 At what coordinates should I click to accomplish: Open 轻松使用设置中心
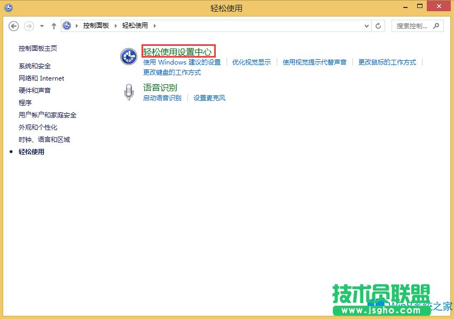point(177,51)
